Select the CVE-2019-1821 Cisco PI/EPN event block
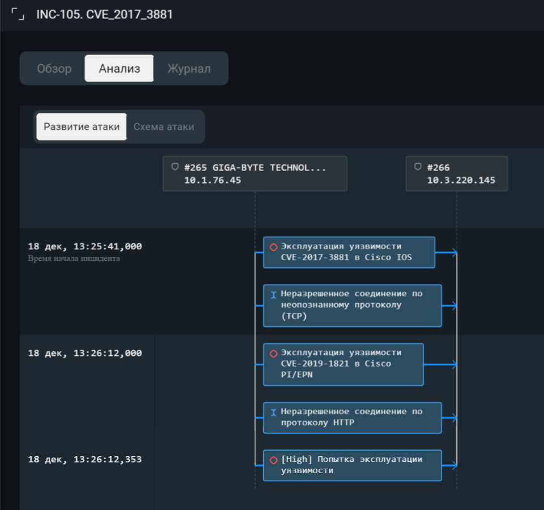This screenshot has width=544, height=510. (x=343, y=364)
